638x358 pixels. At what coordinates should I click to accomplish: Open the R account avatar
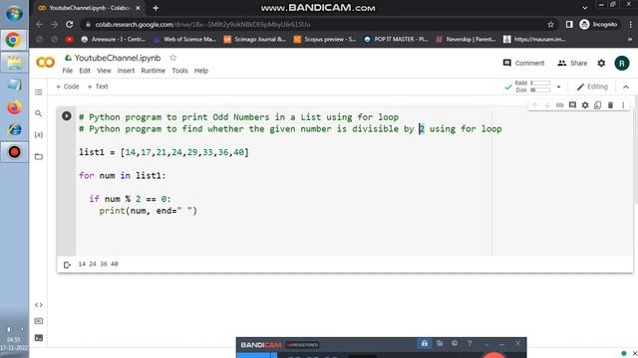(x=622, y=63)
